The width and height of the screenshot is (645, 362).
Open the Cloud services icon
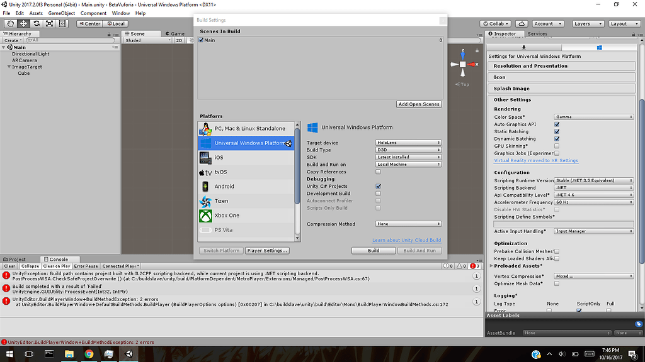click(521, 24)
